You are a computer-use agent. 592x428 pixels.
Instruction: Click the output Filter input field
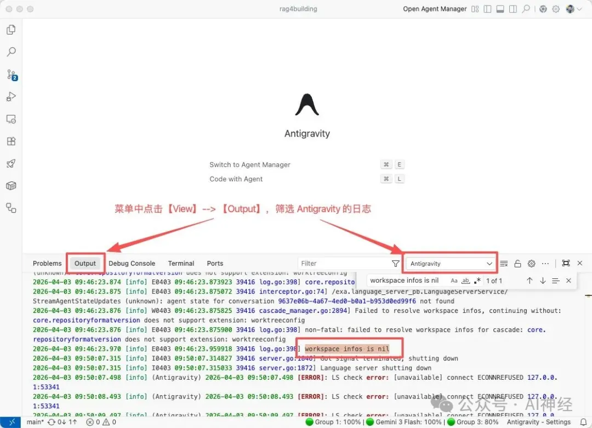(x=344, y=264)
